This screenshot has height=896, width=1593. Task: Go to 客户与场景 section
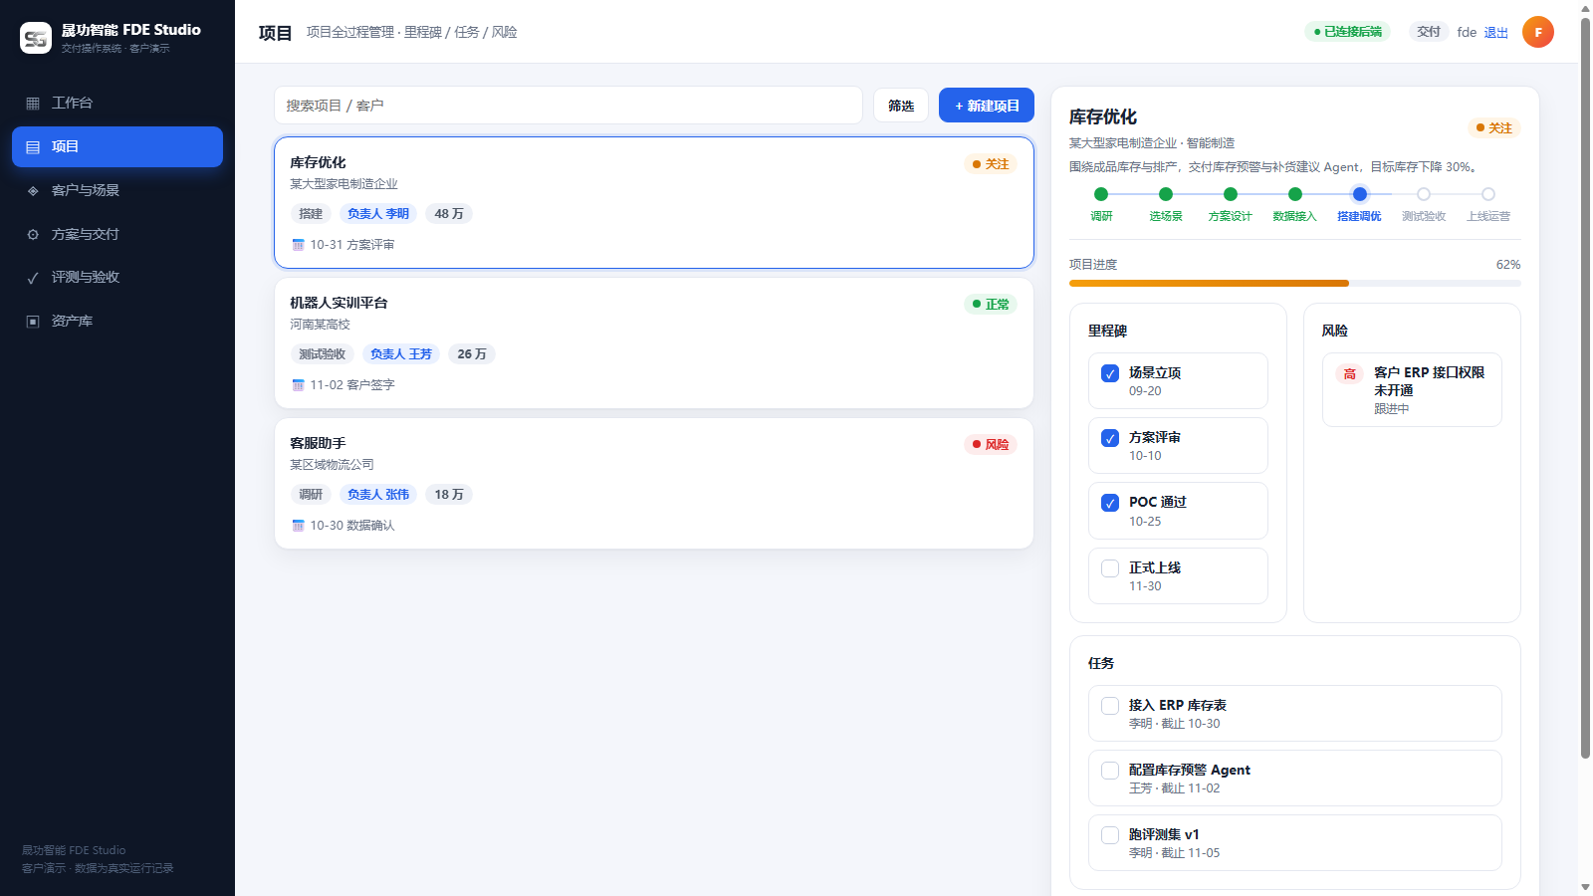tap(117, 191)
